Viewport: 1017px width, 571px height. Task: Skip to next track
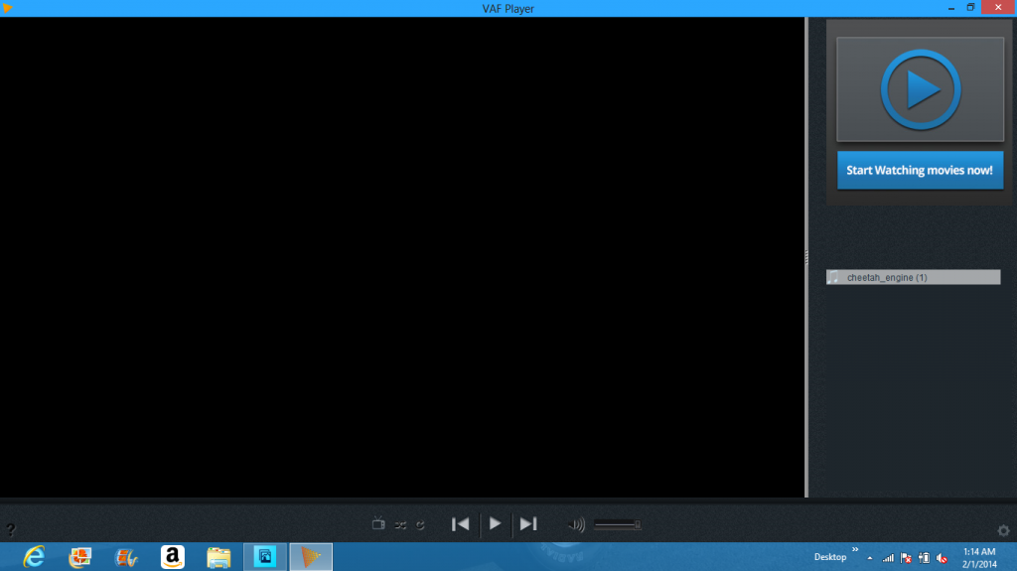[528, 523]
